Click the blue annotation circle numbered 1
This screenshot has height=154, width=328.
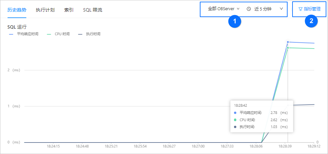pos(235,21)
